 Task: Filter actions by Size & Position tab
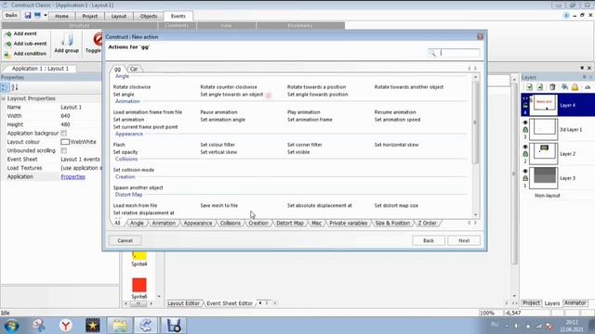(x=392, y=223)
